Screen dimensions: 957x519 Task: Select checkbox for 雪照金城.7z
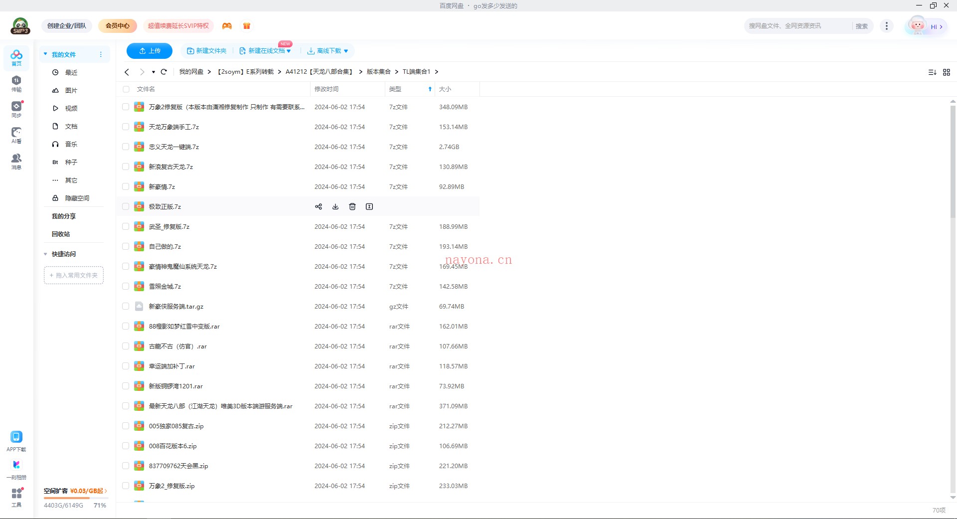click(126, 286)
